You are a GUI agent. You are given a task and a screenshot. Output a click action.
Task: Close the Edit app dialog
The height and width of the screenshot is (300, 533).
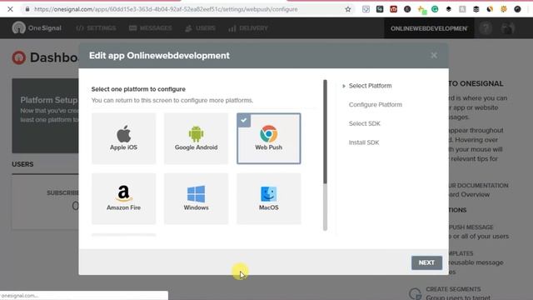coord(434,56)
